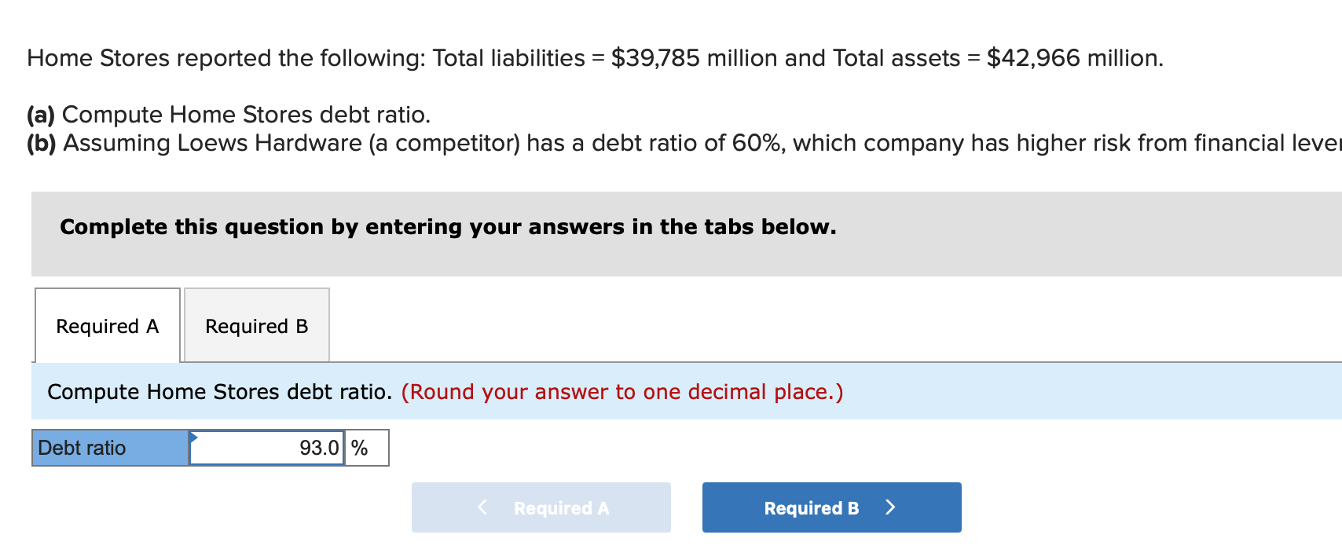Select the 93.0 value to edit it
Viewport: 1342px width, 553px height.
[318, 448]
